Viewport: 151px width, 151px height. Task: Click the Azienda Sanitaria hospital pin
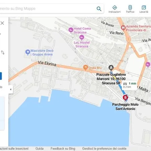[x=123, y=28]
